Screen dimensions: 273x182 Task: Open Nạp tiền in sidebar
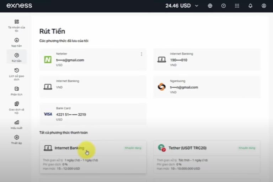[x=17, y=42]
